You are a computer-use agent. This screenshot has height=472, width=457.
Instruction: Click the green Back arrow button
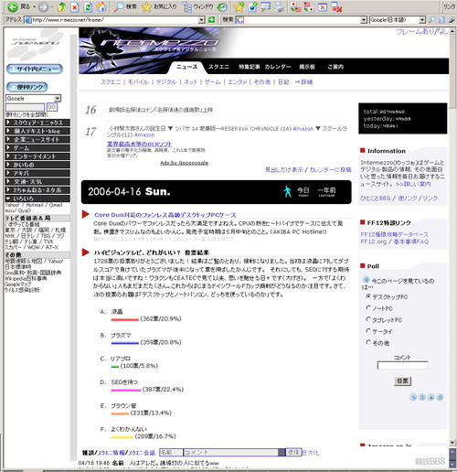click(13, 6)
